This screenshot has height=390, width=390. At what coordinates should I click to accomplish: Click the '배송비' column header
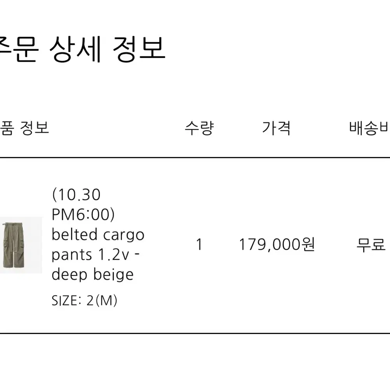tap(369, 128)
